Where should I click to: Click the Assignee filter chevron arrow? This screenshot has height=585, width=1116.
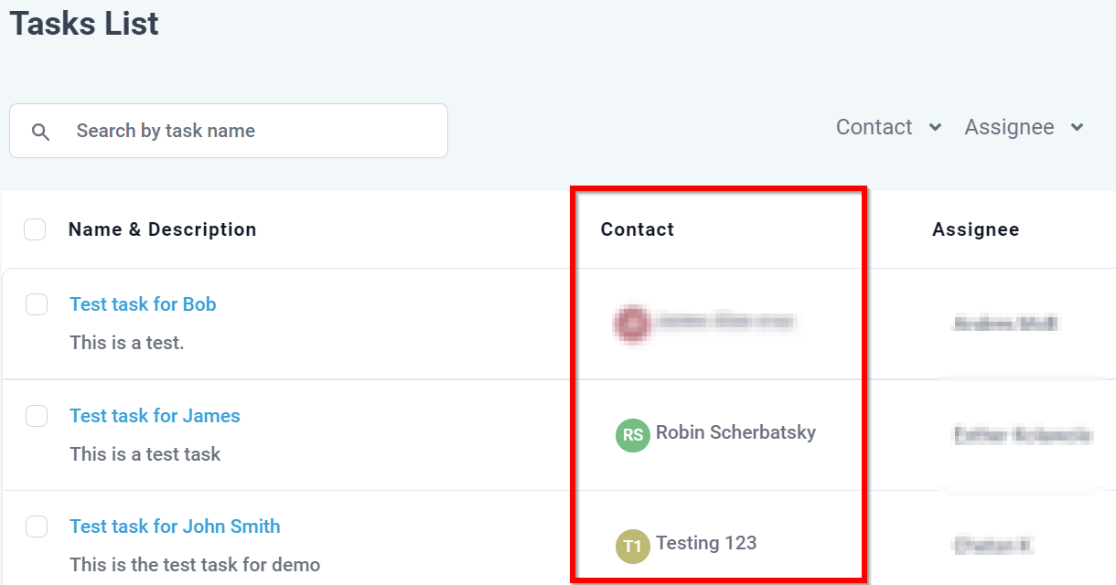pyautogui.click(x=1077, y=128)
